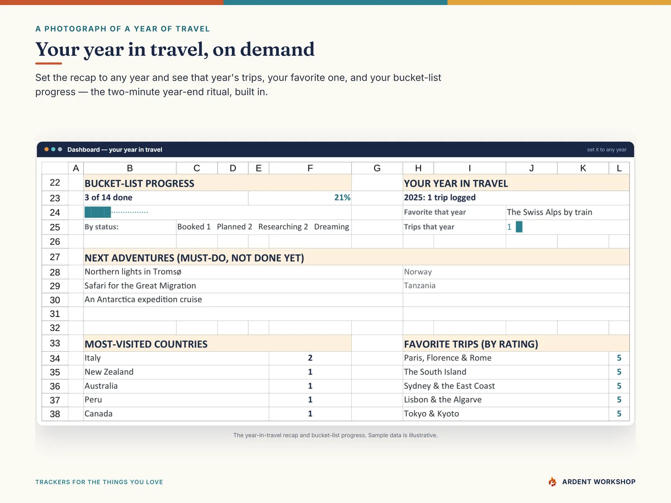Select column header I

tap(470, 168)
